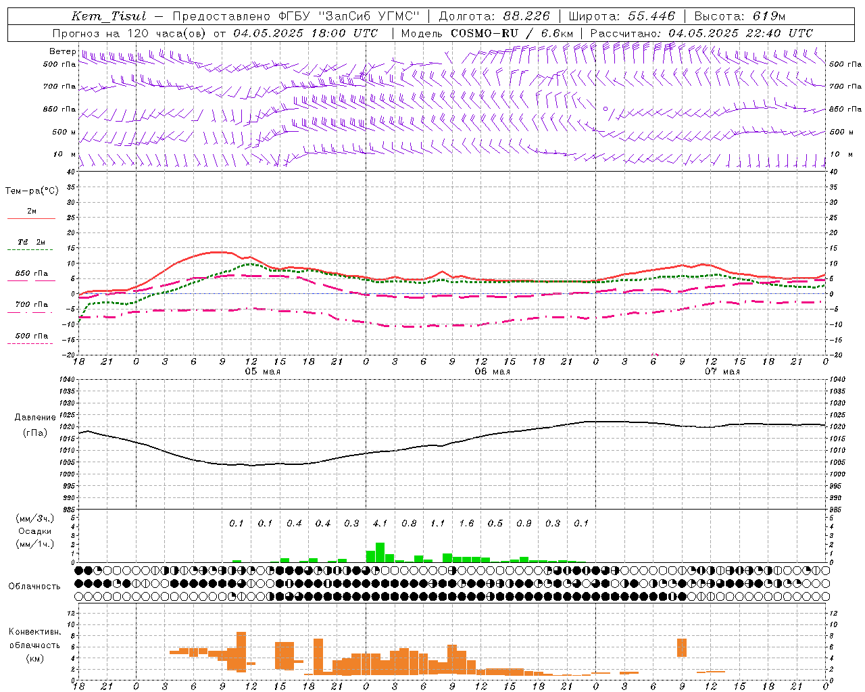
Task: Click the 'Тем-ра(°C)' axis label
Action: (x=32, y=191)
